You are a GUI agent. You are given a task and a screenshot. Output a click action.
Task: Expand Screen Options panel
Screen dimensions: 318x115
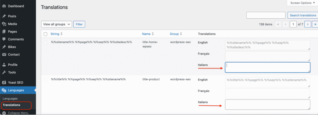coord(302,3)
